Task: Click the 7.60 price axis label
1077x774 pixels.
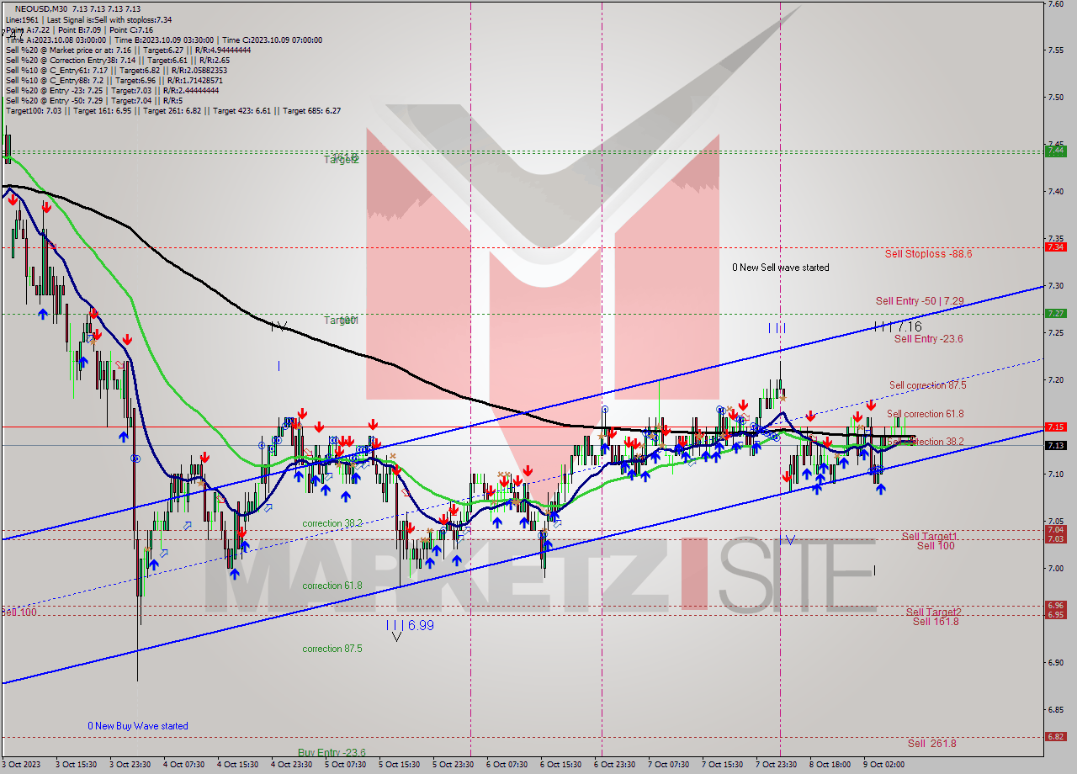Action: pyautogui.click(x=1055, y=4)
